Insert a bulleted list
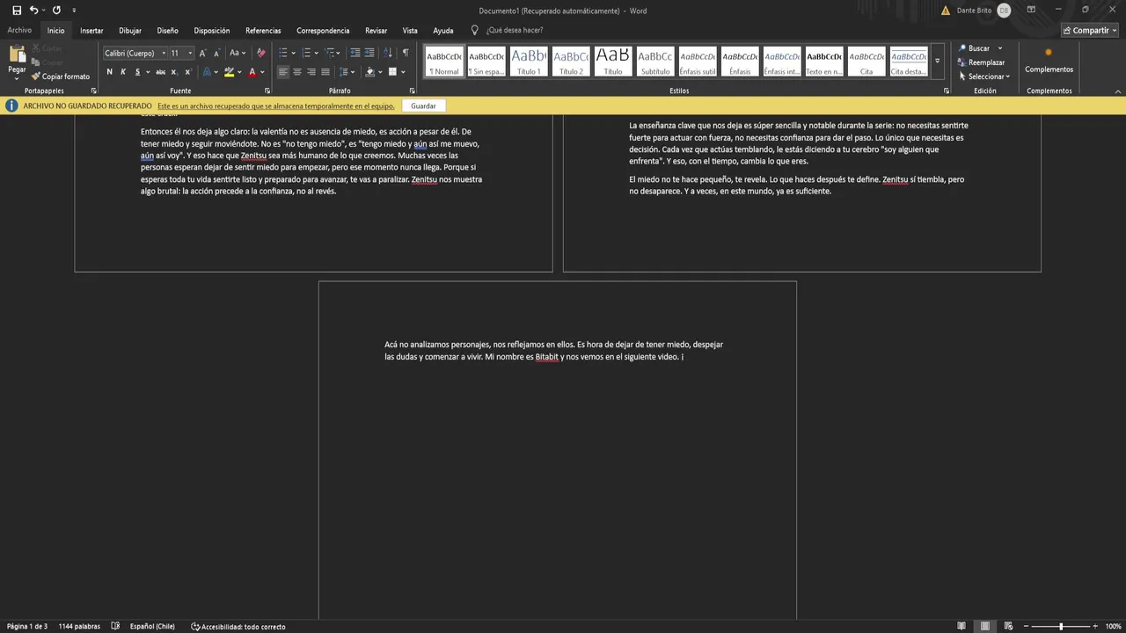The image size is (1126, 633). click(x=282, y=53)
